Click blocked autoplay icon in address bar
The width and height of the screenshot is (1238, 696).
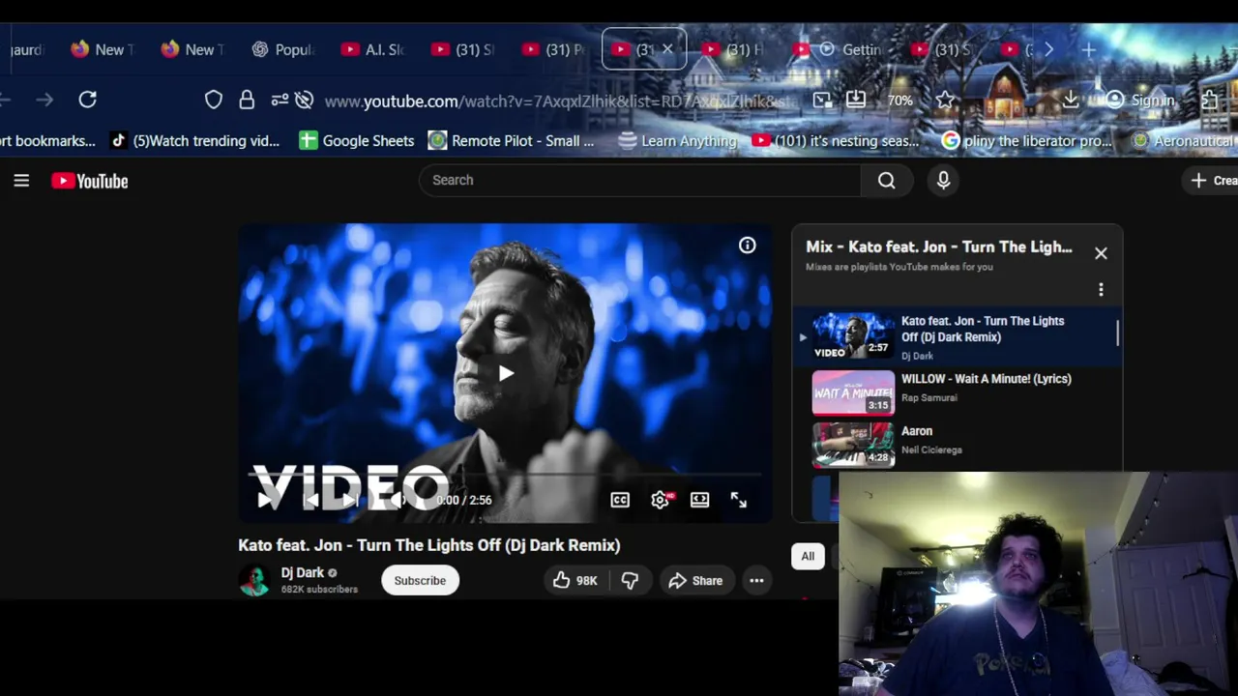coord(305,100)
